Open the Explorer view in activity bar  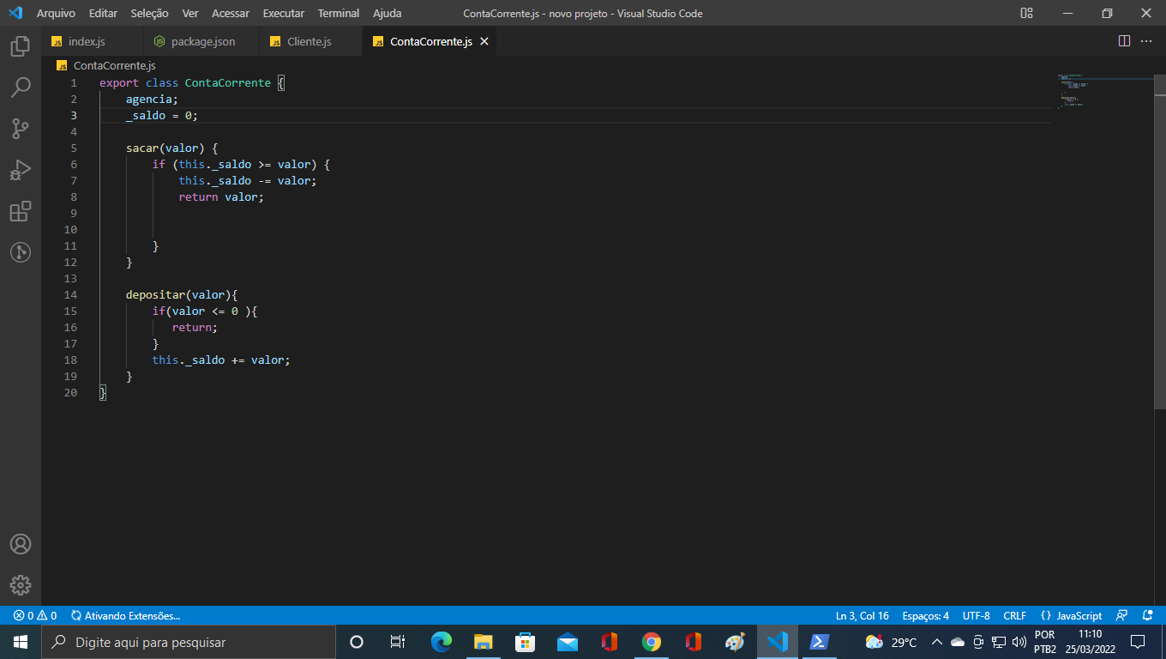pos(21,45)
